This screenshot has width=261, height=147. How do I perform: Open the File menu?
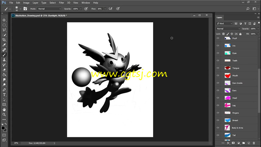(x=11, y=3)
